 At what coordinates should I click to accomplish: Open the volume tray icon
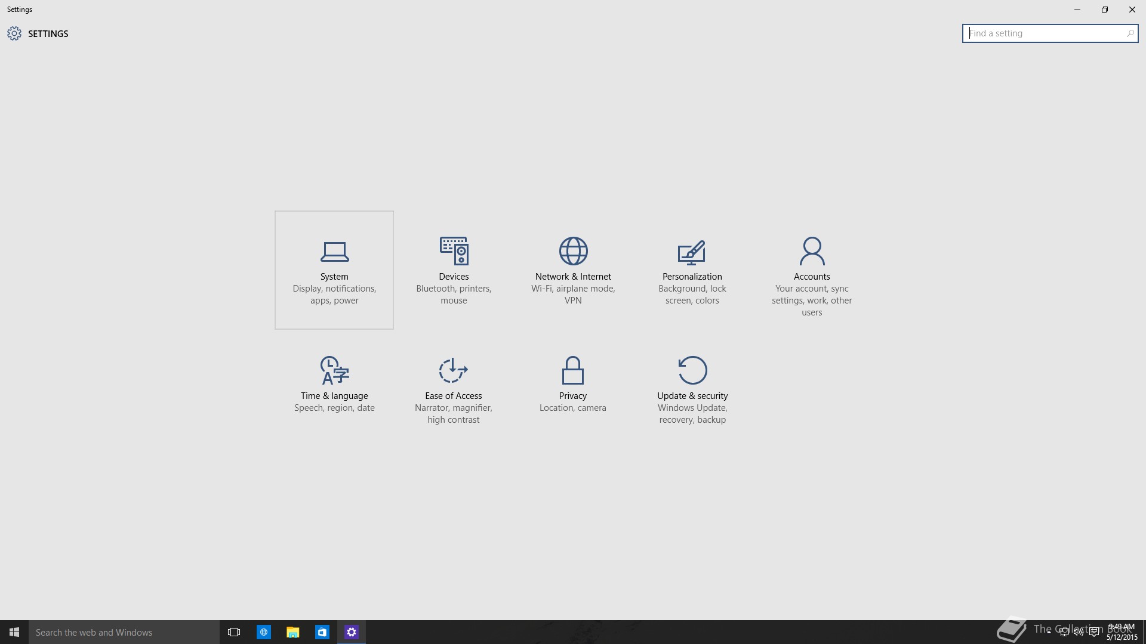point(1079,632)
